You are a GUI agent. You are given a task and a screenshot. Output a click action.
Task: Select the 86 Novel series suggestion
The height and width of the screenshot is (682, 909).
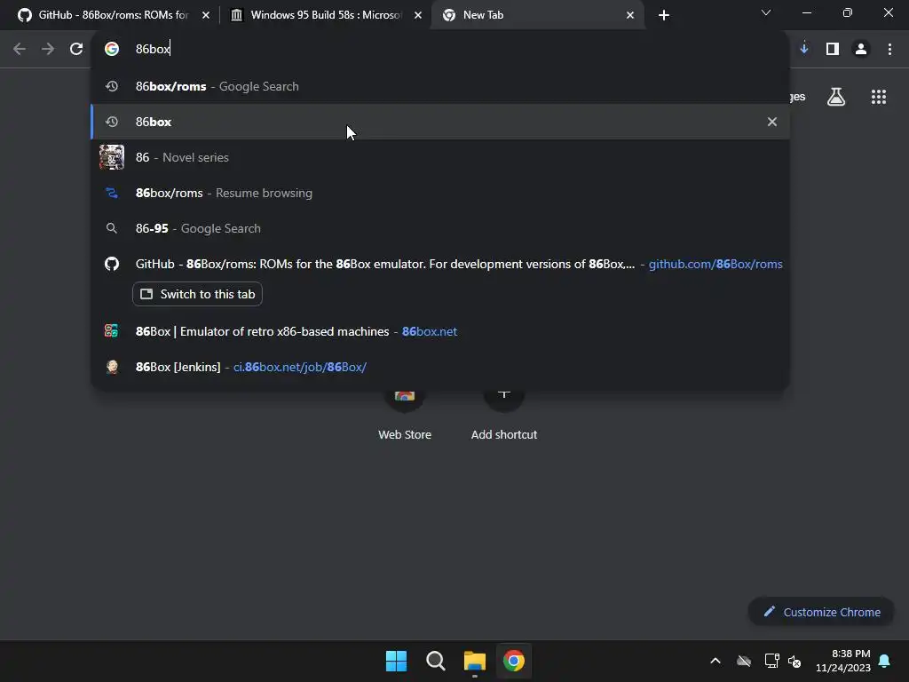point(440,157)
